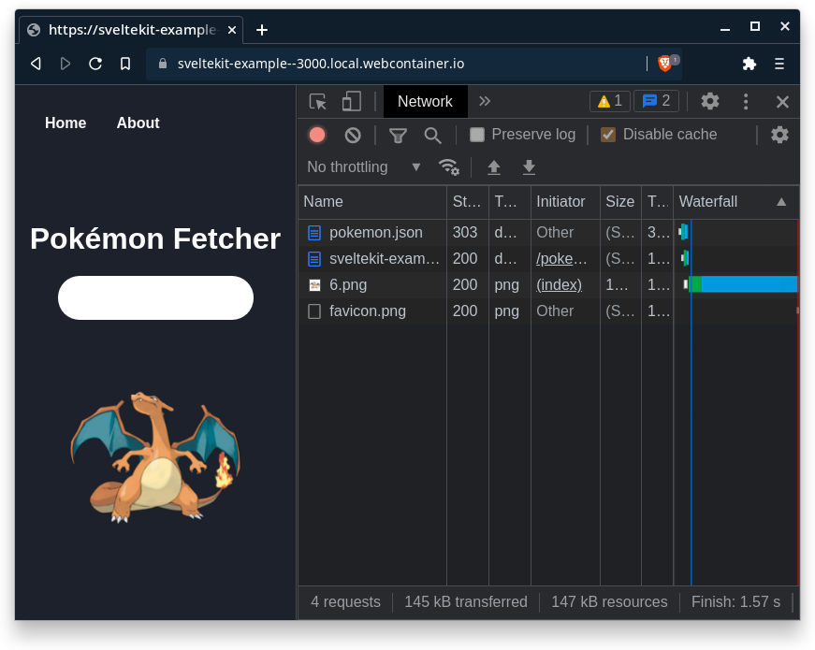The height and width of the screenshot is (650, 815).
Task: Close the sveltekit-example browser tab
Action: click(232, 30)
